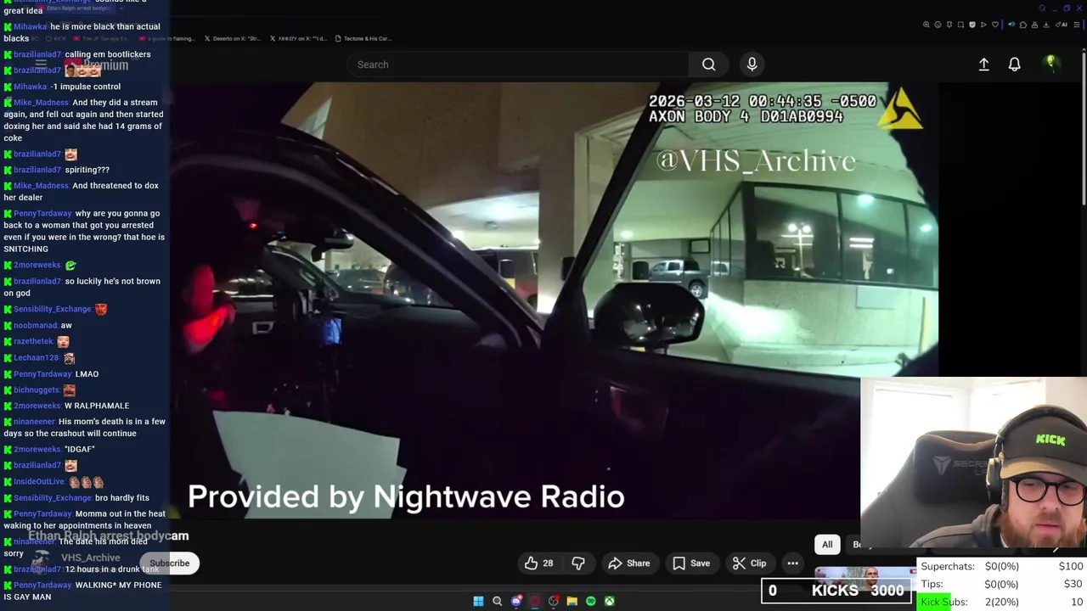Screen dimensions: 1087x611
Task: Click chat message 'calling em bootlickers'
Action: pos(108,54)
